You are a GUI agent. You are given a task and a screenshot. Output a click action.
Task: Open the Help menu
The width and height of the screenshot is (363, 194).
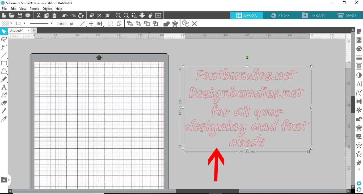click(x=59, y=9)
